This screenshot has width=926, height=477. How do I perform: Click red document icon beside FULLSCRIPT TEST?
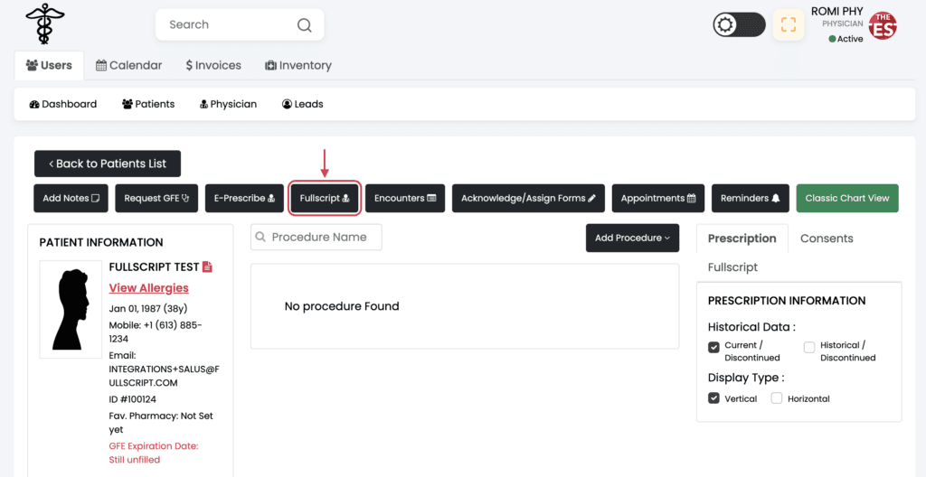coord(207,267)
